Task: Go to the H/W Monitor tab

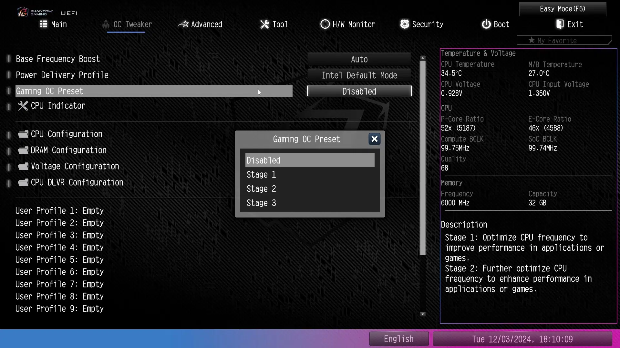Action: coord(348,24)
